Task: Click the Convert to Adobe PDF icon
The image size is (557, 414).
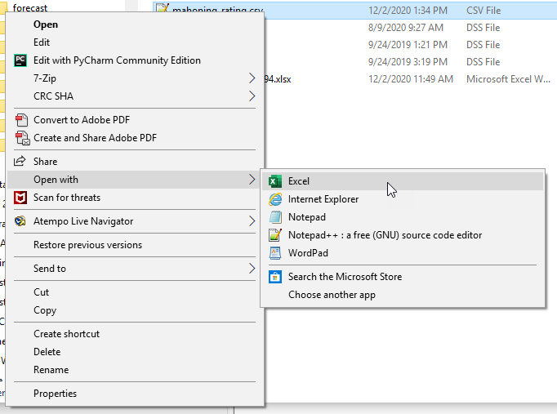Action: pos(21,120)
